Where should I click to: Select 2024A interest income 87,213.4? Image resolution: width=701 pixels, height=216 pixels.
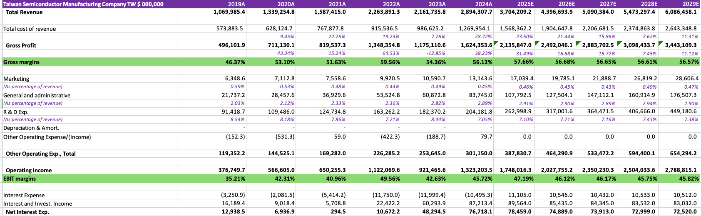coord(480,204)
